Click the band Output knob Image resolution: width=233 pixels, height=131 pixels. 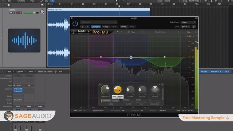coord(155,90)
